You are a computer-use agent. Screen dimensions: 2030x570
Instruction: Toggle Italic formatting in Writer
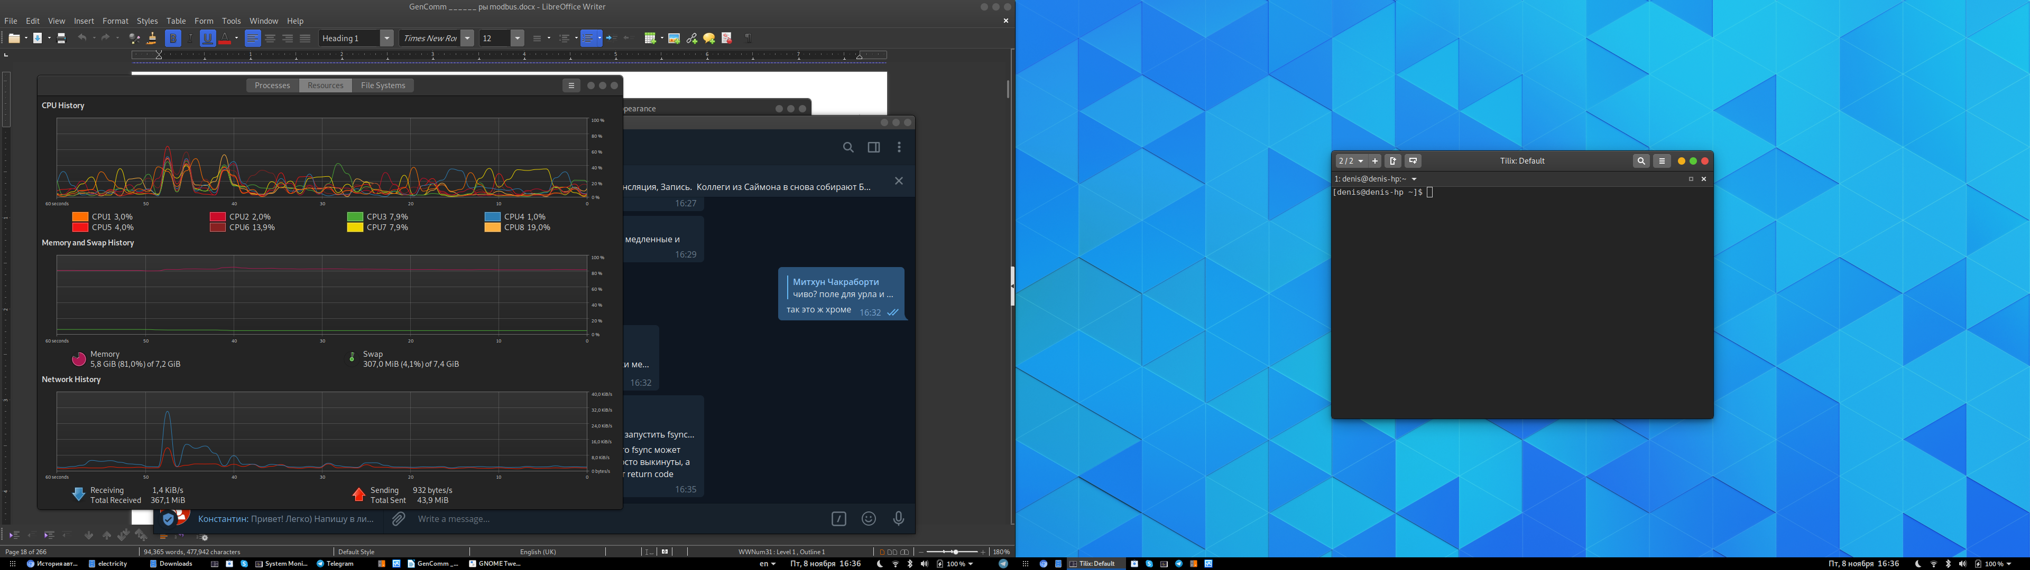(x=191, y=38)
